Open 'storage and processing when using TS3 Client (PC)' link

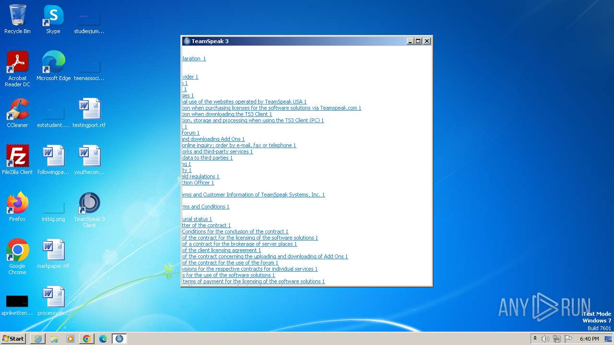(x=253, y=120)
